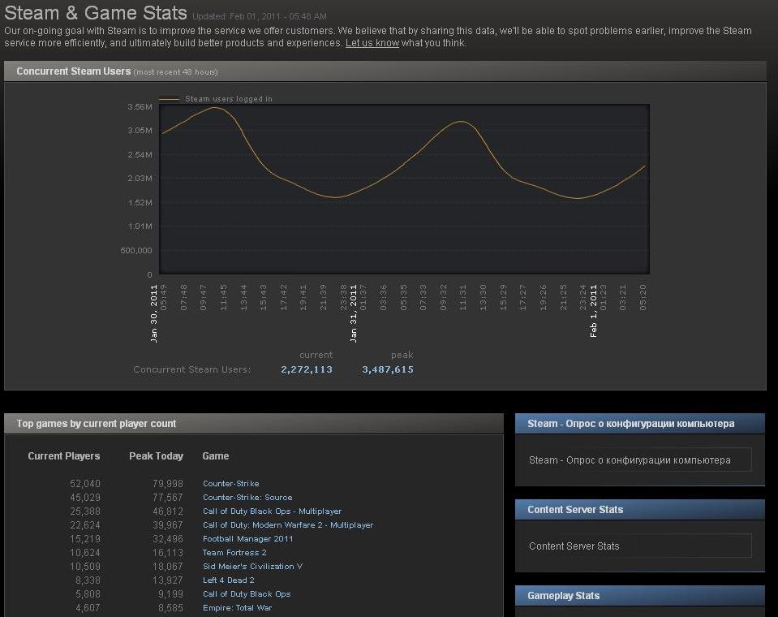Open the Sid Meier's Civilization V link
This screenshot has width=778, height=617.
(x=252, y=567)
